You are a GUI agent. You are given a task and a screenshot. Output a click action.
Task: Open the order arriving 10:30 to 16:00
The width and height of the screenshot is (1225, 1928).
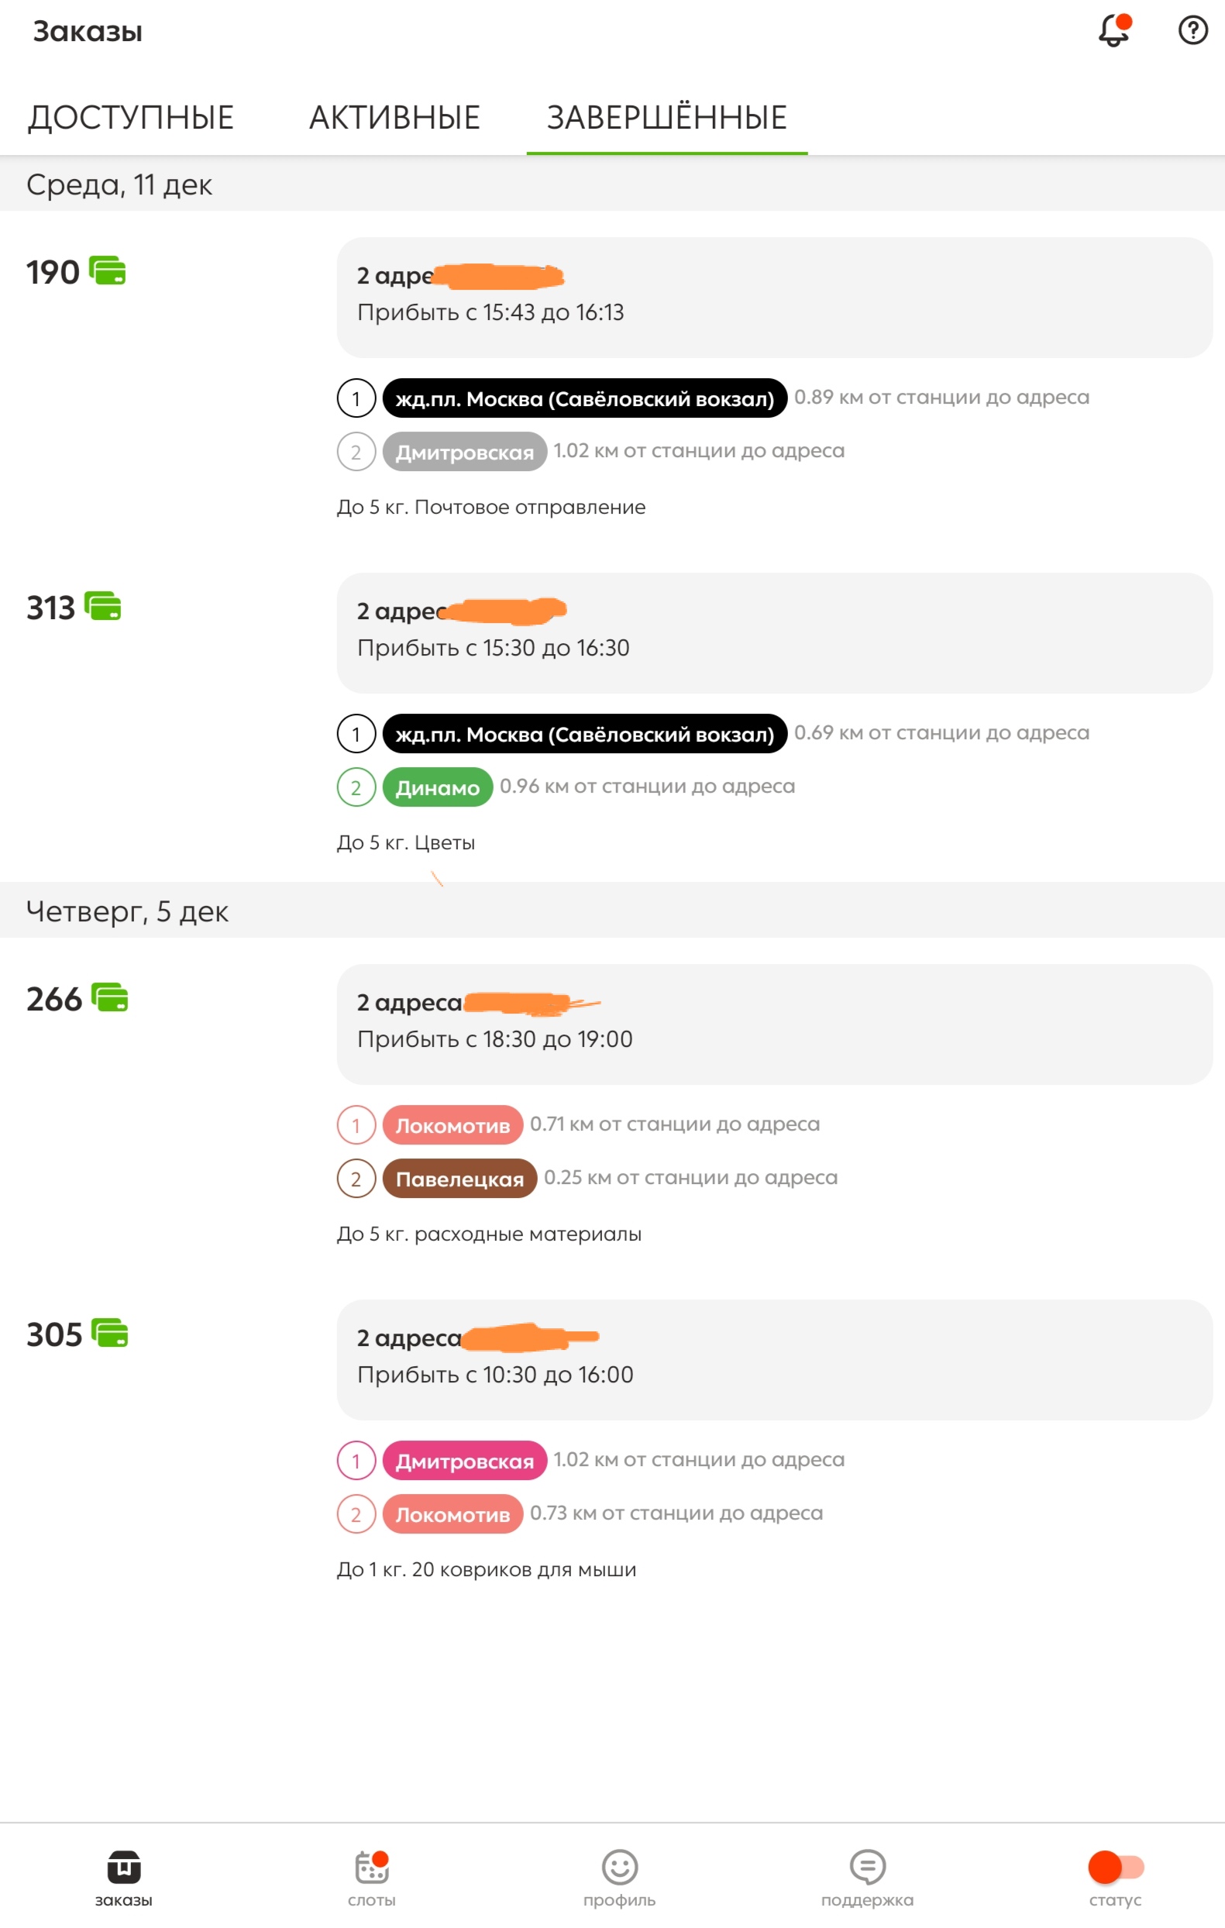point(774,1359)
